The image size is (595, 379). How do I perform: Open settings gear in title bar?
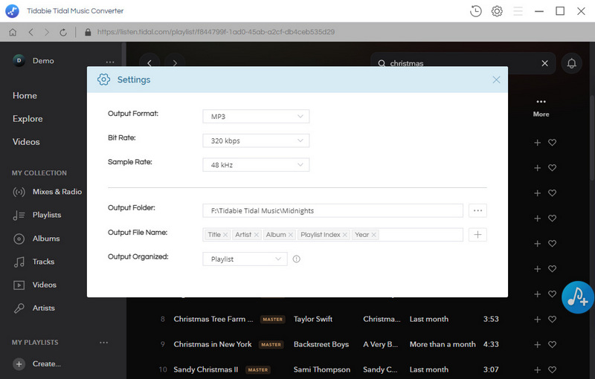coord(497,11)
